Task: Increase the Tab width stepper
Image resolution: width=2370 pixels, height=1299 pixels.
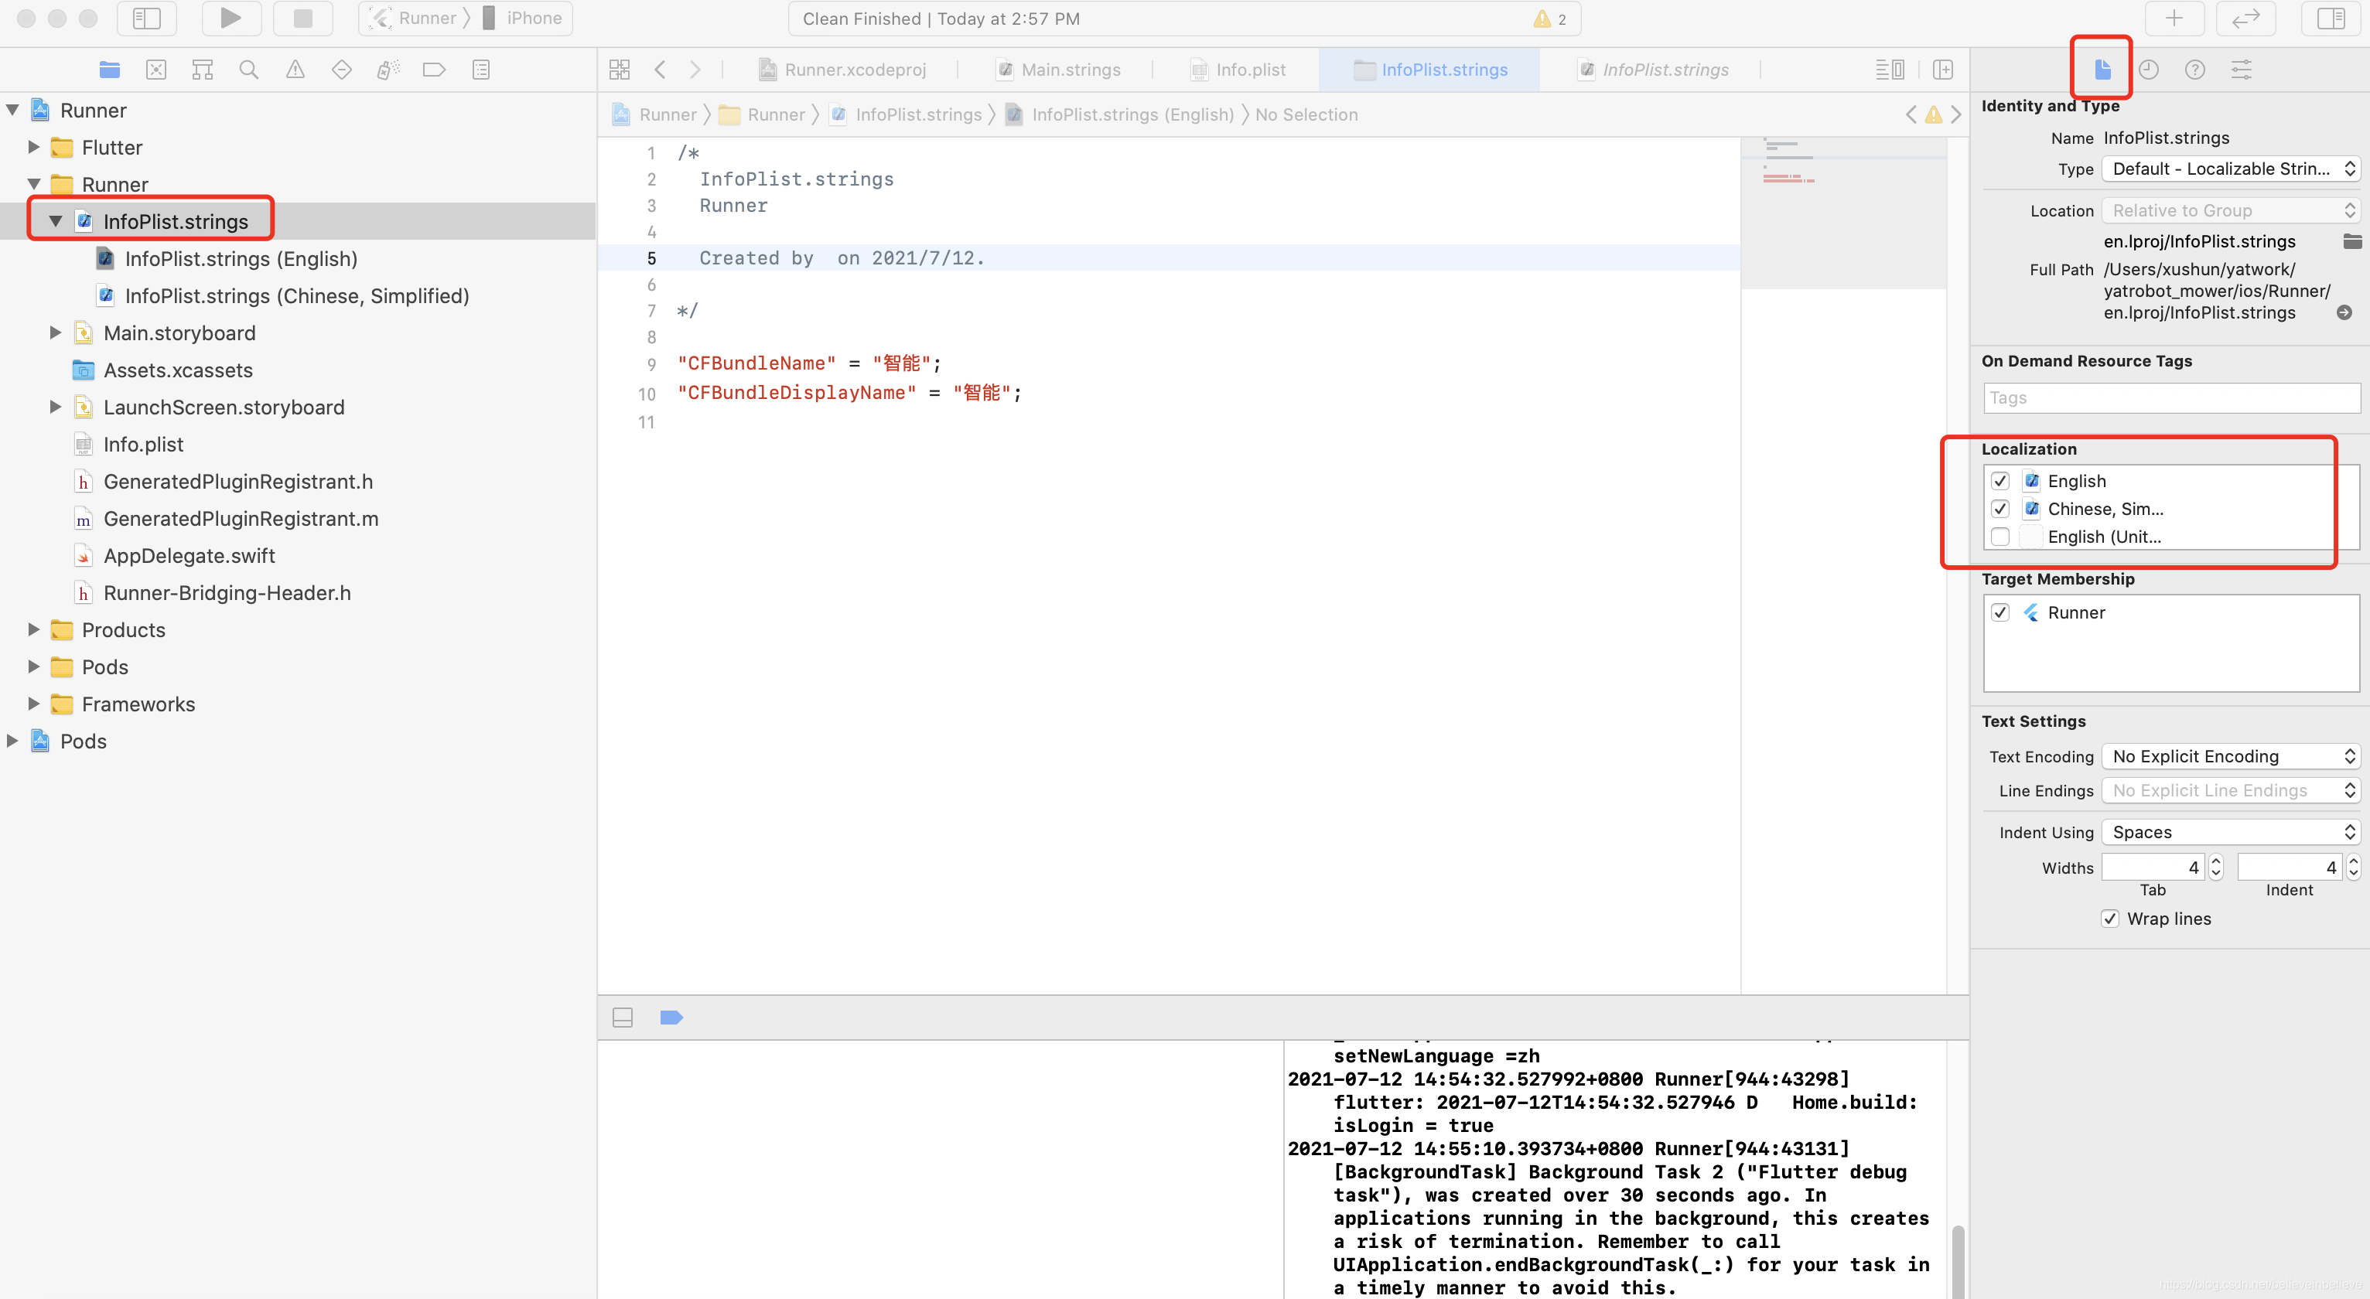Action: point(2215,861)
